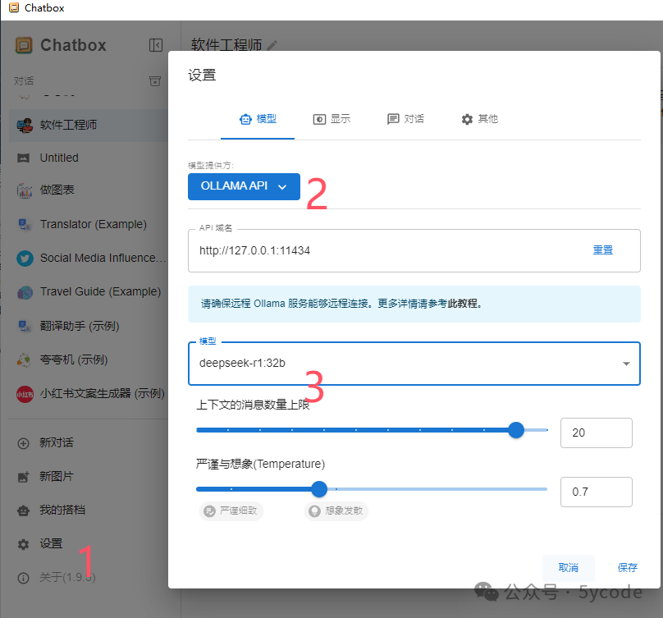Viewport: 663px width, 618px height.
Task: Open Travel Guide (Example) conversation
Action: click(88, 292)
